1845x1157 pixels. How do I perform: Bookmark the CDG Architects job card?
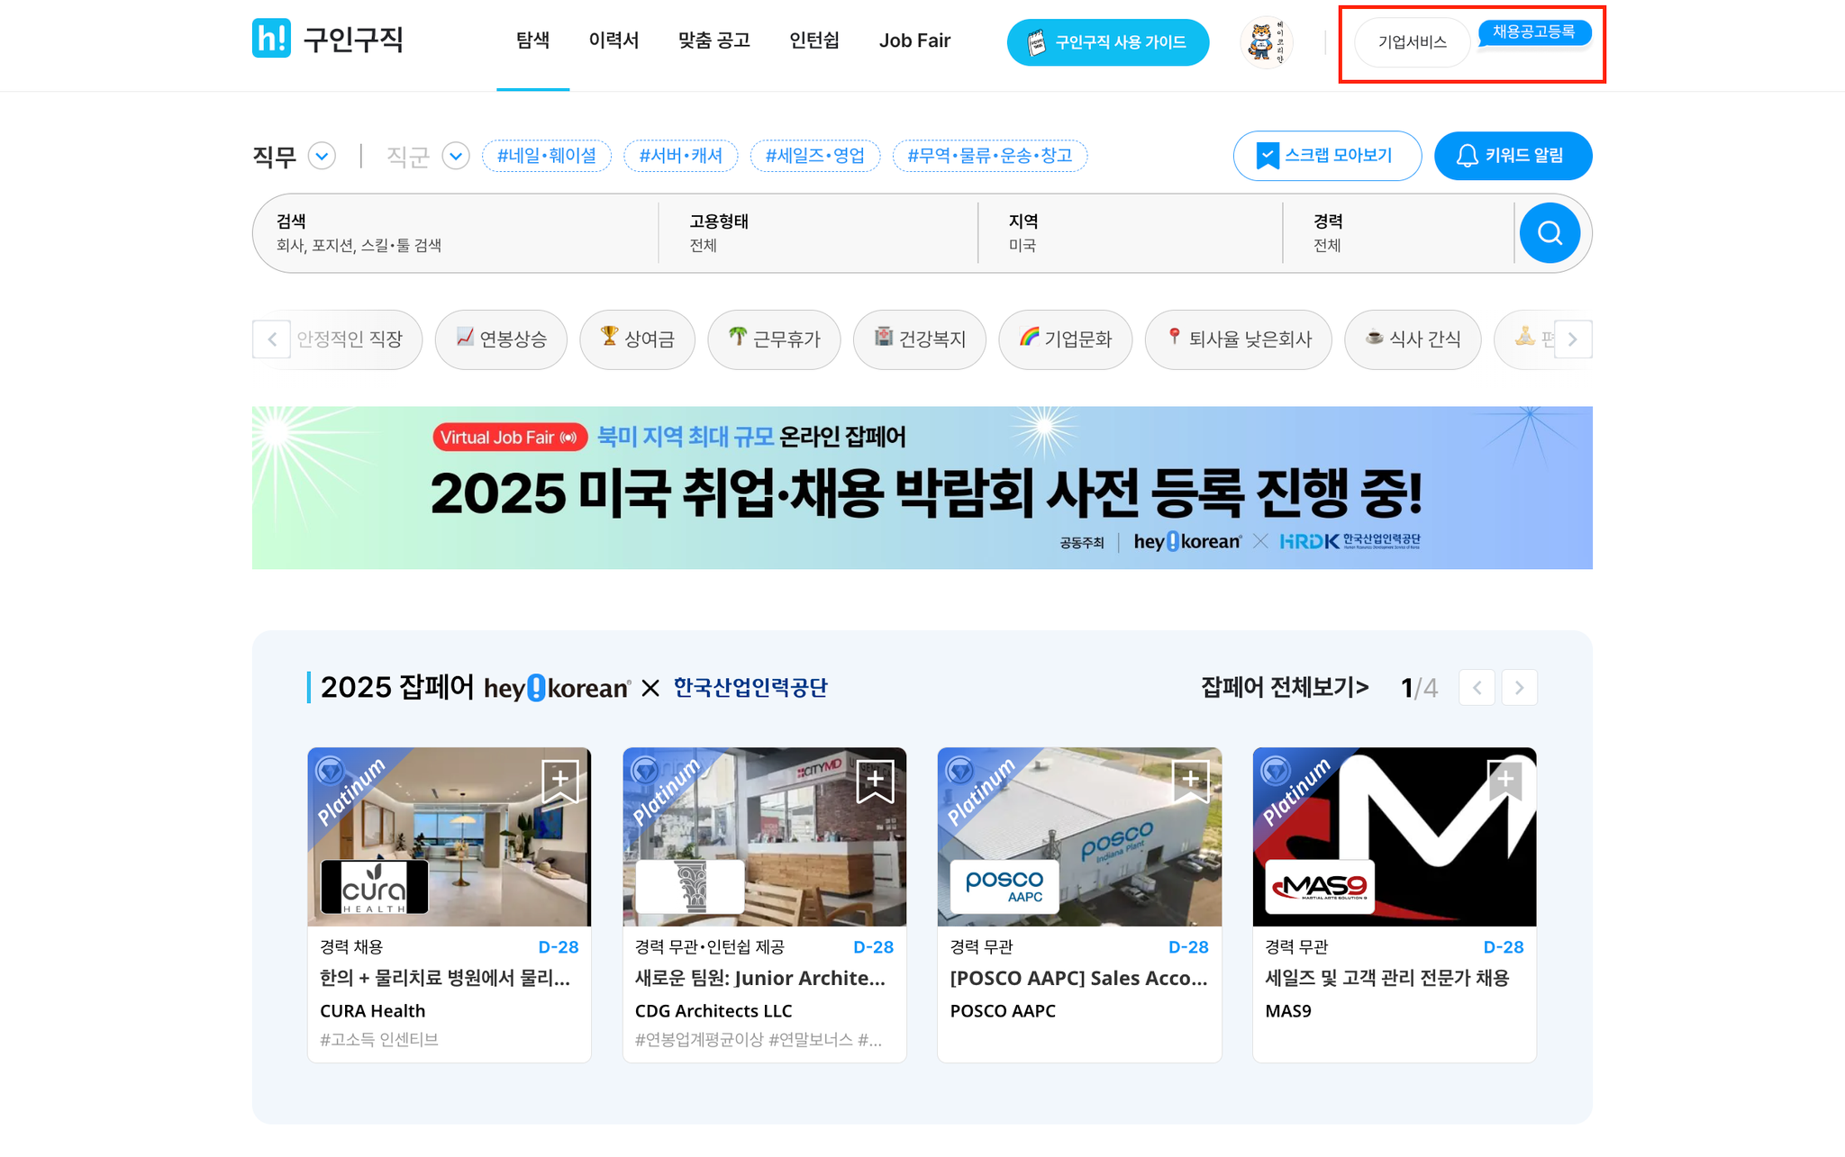875,780
